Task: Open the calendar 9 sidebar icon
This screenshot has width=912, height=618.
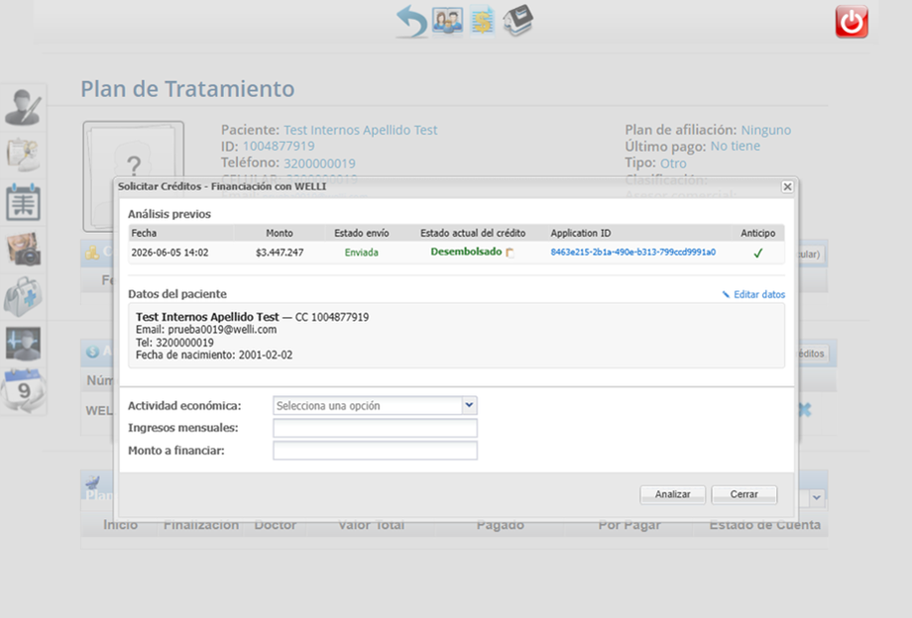Action: [23, 390]
